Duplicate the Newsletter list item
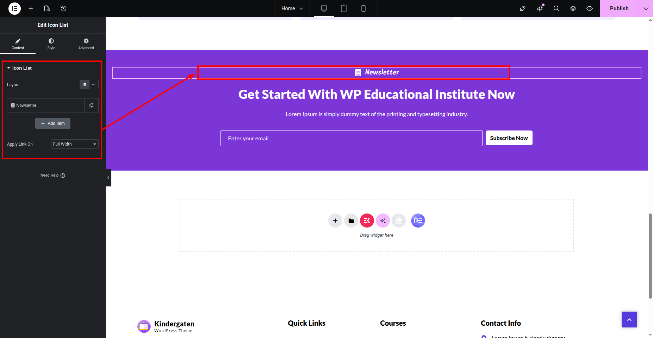The width and height of the screenshot is (653, 338). [92, 106]
